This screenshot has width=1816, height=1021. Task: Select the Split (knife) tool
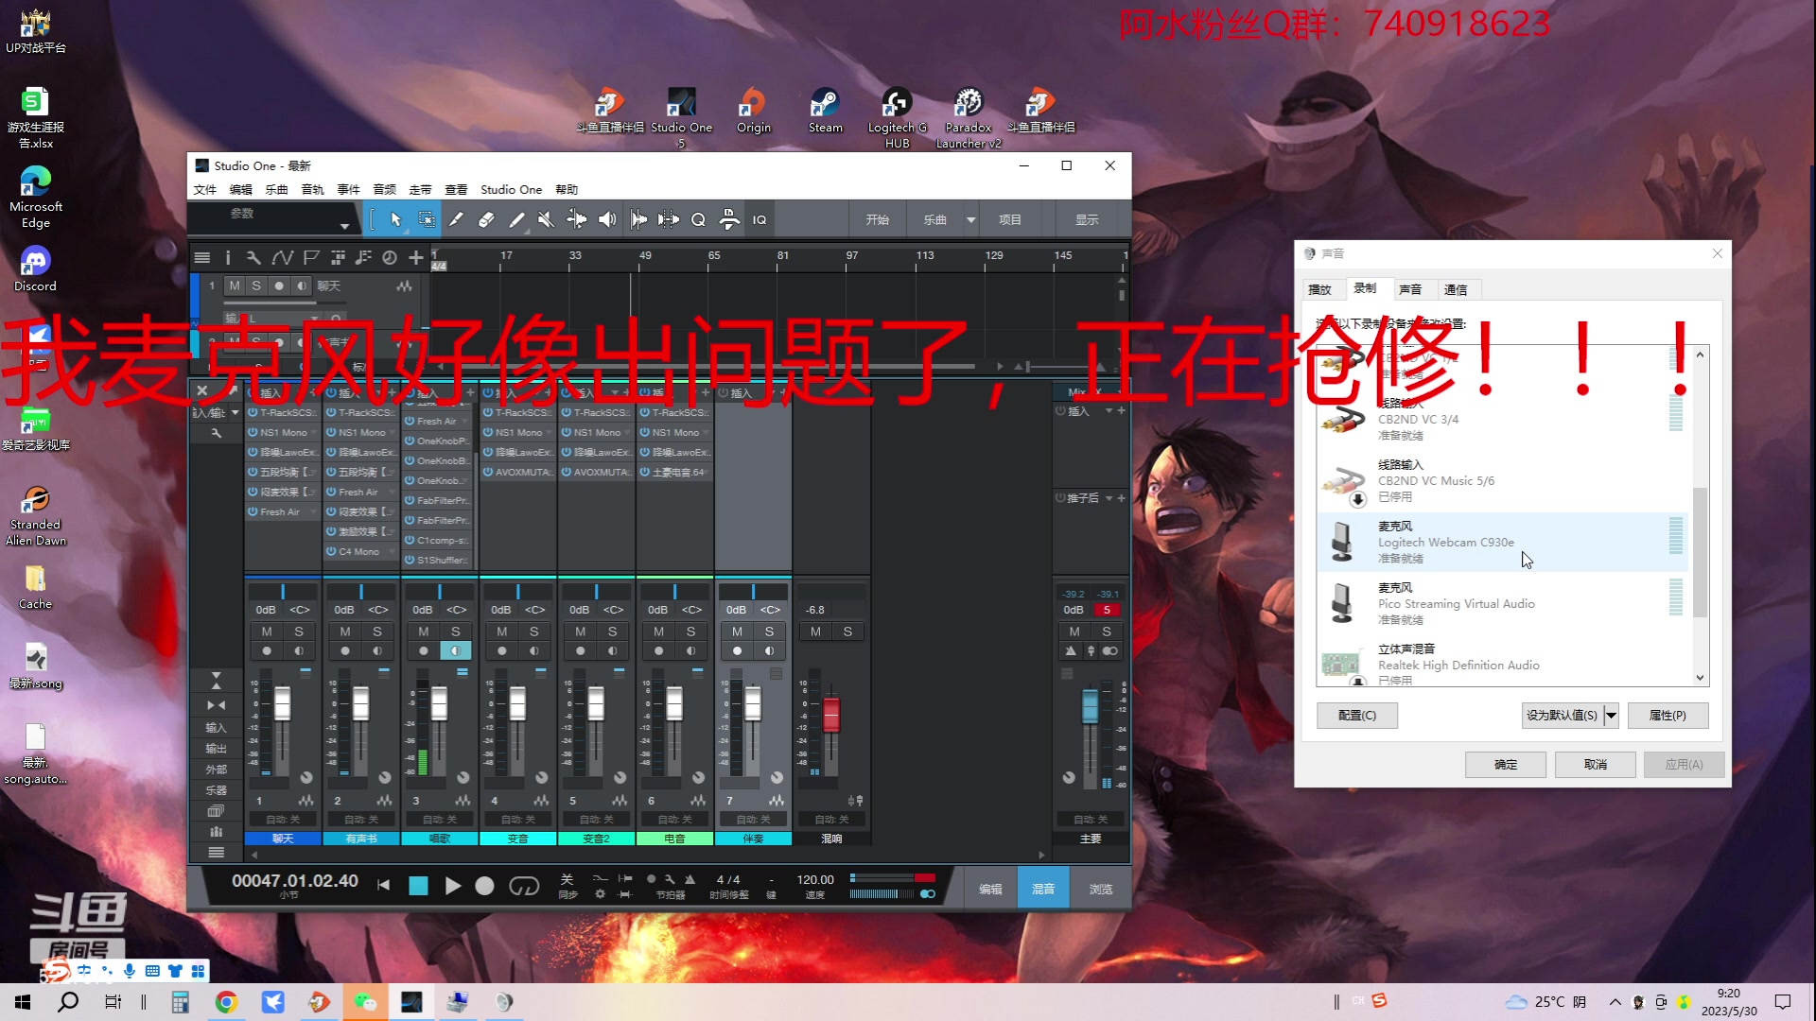coord(456,219)
